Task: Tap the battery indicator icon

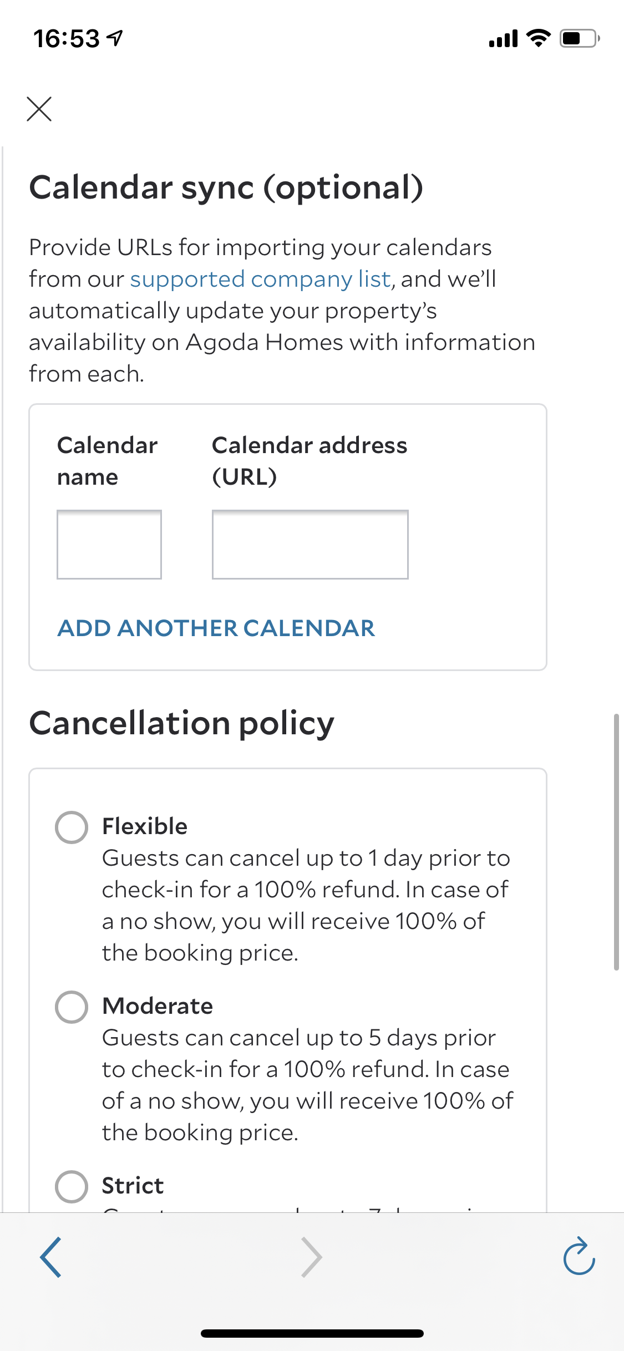Action: (x=579, y=38)
